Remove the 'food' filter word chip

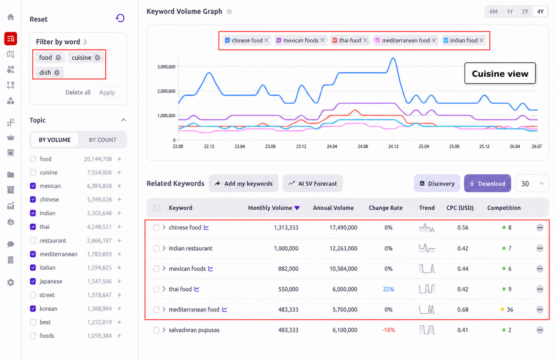(58, 58)
